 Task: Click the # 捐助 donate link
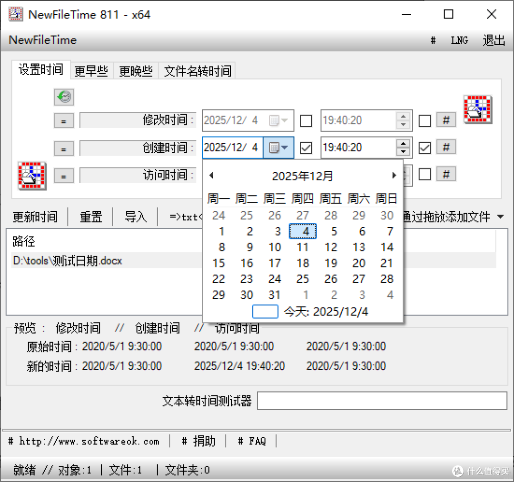(198, 441)
